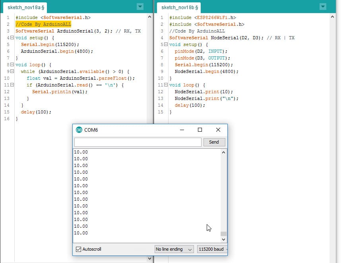Click SoftwareSerial NodeSerial(D2, D3) line
This screenshot has width=343, height=263.
pyautogui.click(x=232, y=38)
